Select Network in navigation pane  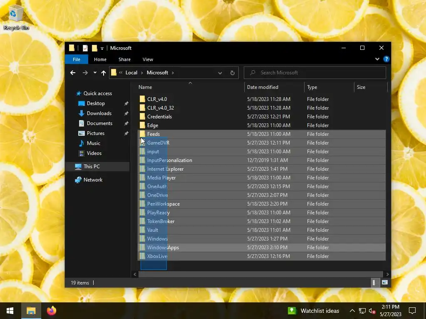coord(93,179)
